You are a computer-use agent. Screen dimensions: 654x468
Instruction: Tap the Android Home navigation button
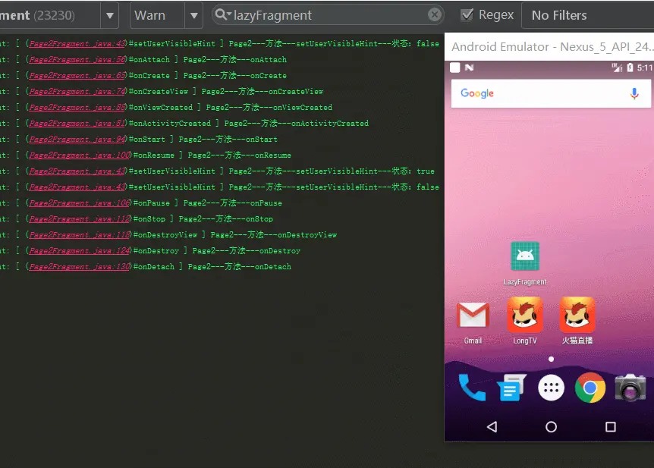(551, 427)
